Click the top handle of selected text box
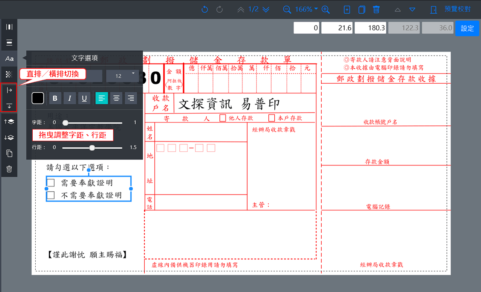481x292 pixels. coord(89,170)
